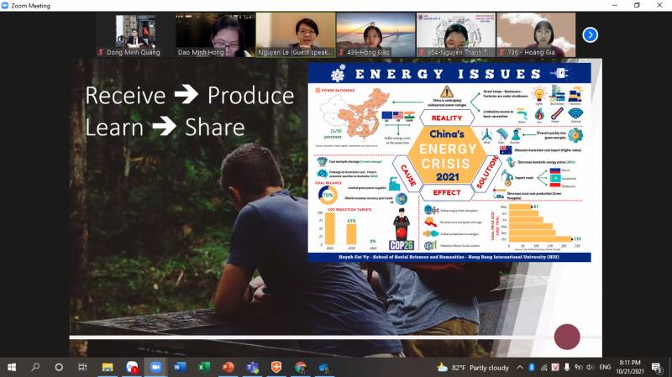Open Excel from the taskbar
The width and height of the screenshot is (672, 377).
(x=204, y=367)
